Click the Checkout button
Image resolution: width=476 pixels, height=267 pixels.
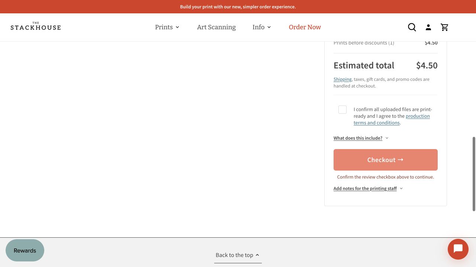point(386,160)
